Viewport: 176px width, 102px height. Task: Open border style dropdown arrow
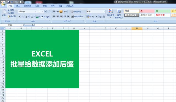[34, 17]
